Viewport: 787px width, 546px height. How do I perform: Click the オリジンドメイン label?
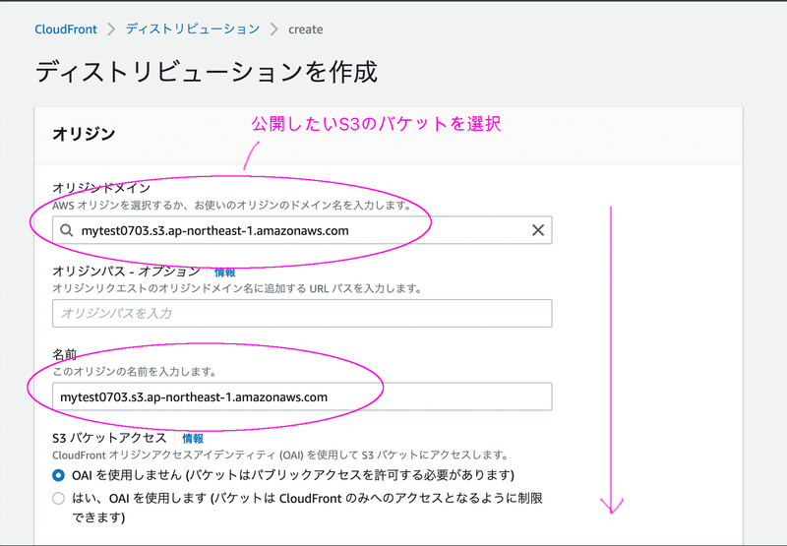(101, 188)
